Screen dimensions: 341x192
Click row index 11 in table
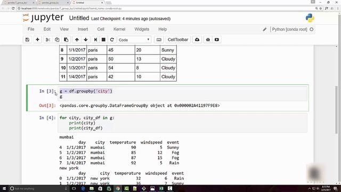pos(63,77)
